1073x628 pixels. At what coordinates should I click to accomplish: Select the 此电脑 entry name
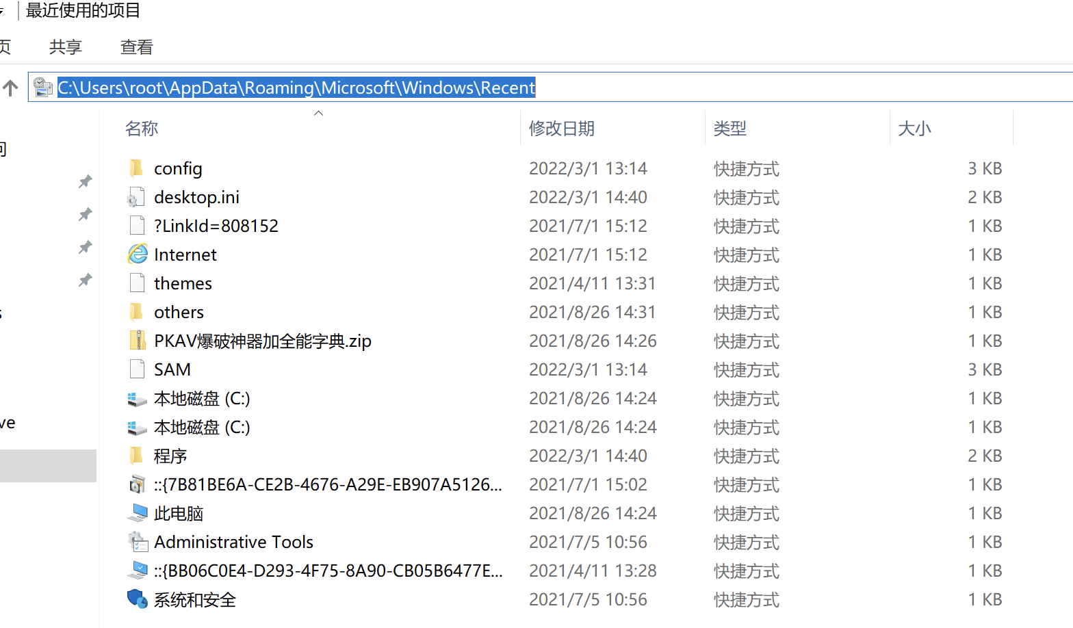coord(179,513)
